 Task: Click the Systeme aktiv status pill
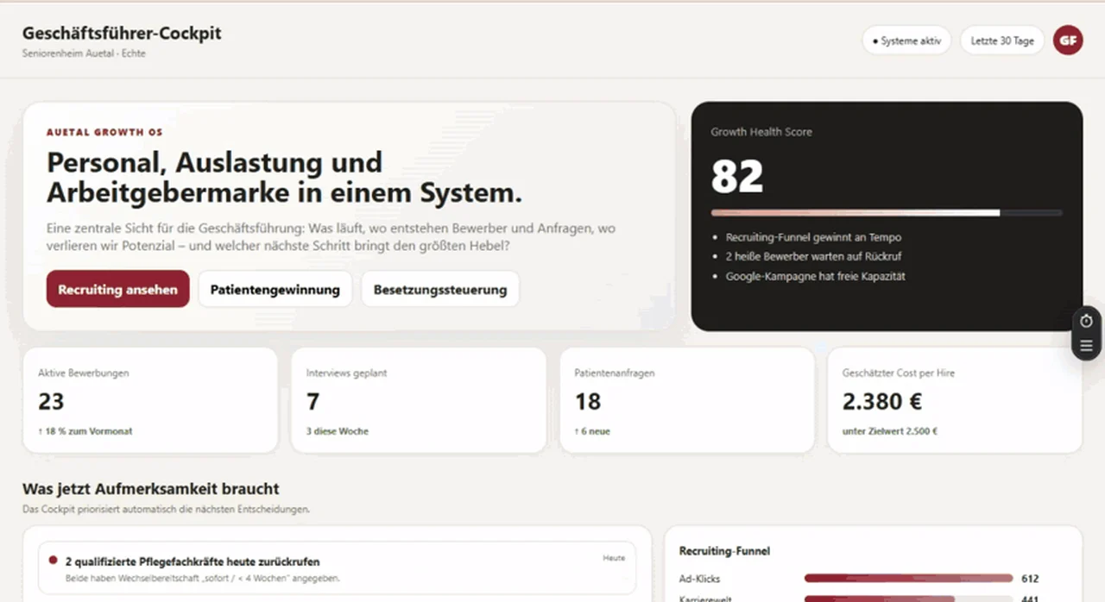[906, 41]
